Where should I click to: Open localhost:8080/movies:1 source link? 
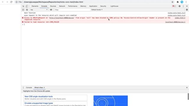(175, 22)
